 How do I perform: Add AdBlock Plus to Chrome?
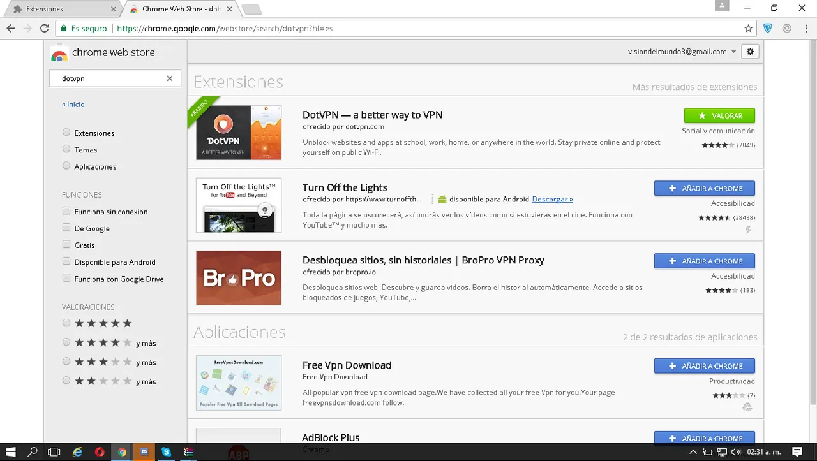(x=705, y=438)
